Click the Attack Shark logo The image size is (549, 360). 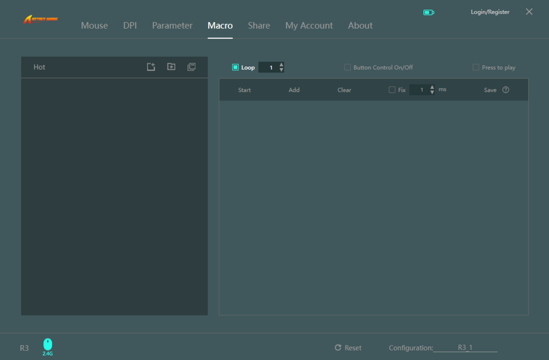point(41,20)
